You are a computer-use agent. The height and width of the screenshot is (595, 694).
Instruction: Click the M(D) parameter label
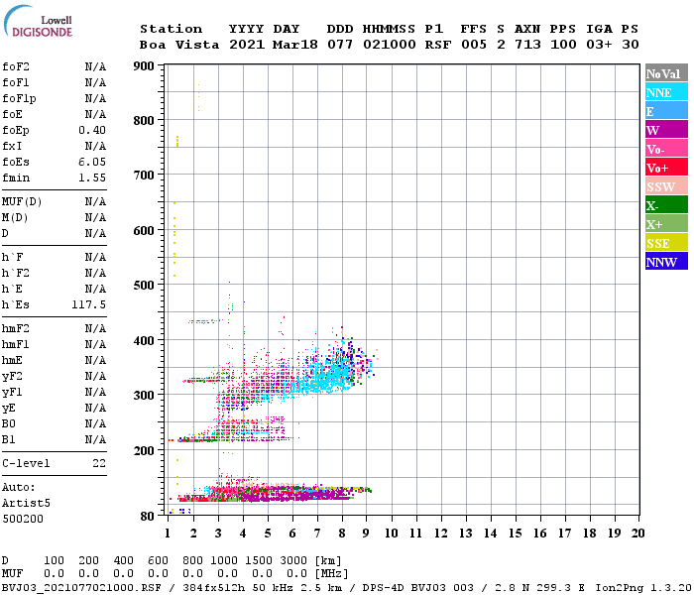click(15, 218)
